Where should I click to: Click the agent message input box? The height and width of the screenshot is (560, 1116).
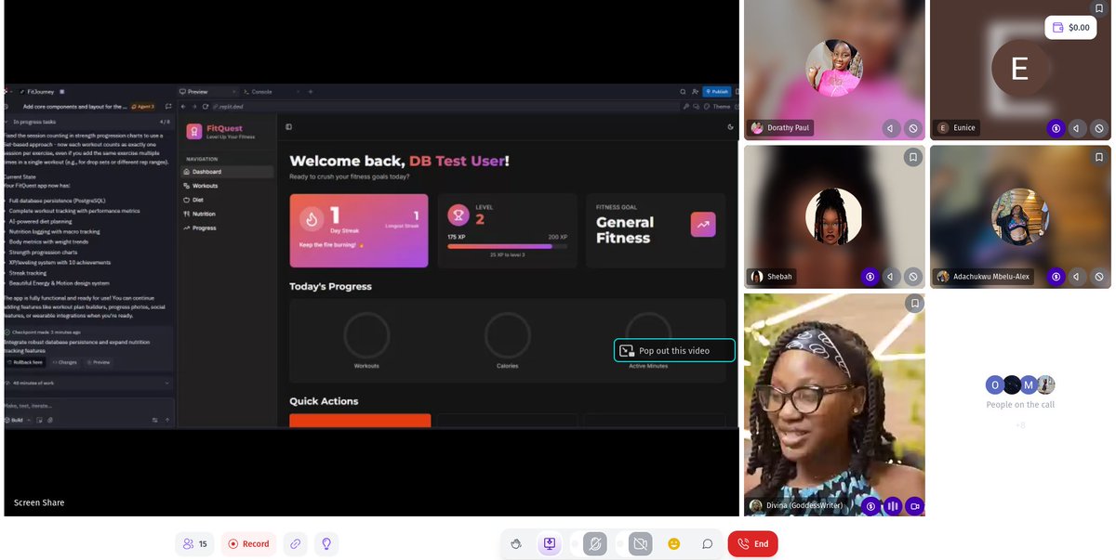pos(88,406)
